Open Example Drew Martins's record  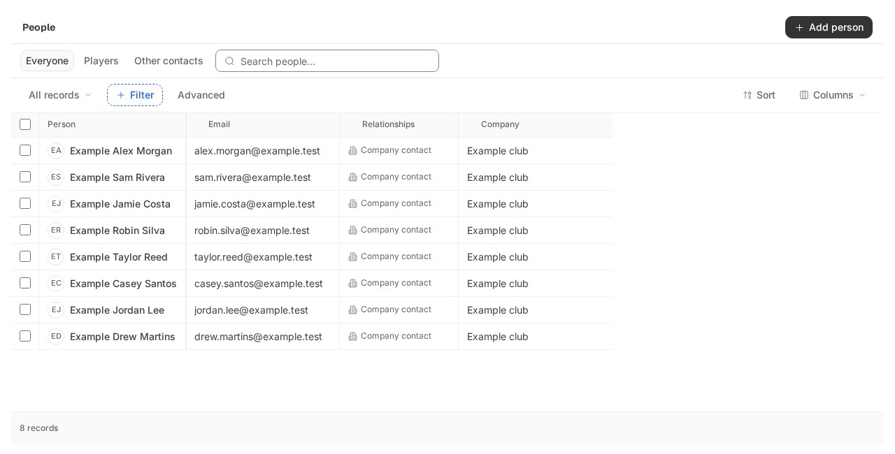coord(122,337)
